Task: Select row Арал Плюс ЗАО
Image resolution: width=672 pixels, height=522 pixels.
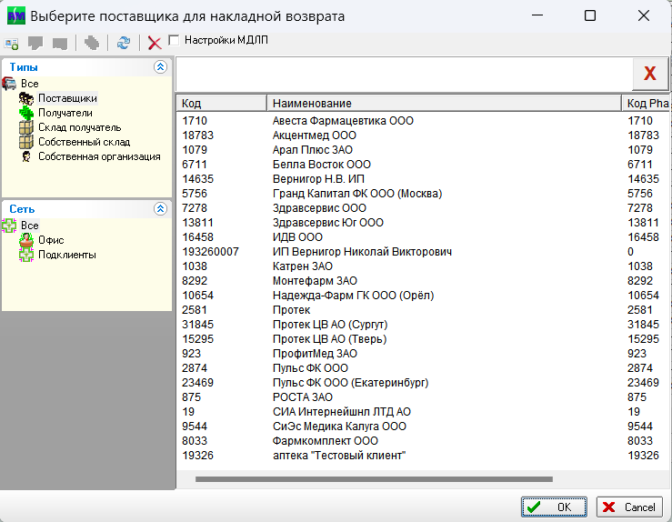Action: point(422,150)
